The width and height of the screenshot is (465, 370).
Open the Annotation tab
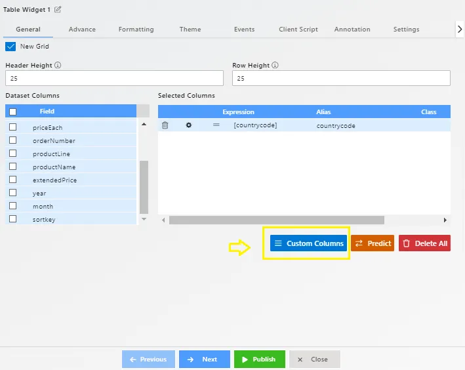click(x=352, y=29)
